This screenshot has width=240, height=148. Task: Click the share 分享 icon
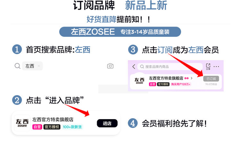(x=208, y=67)
